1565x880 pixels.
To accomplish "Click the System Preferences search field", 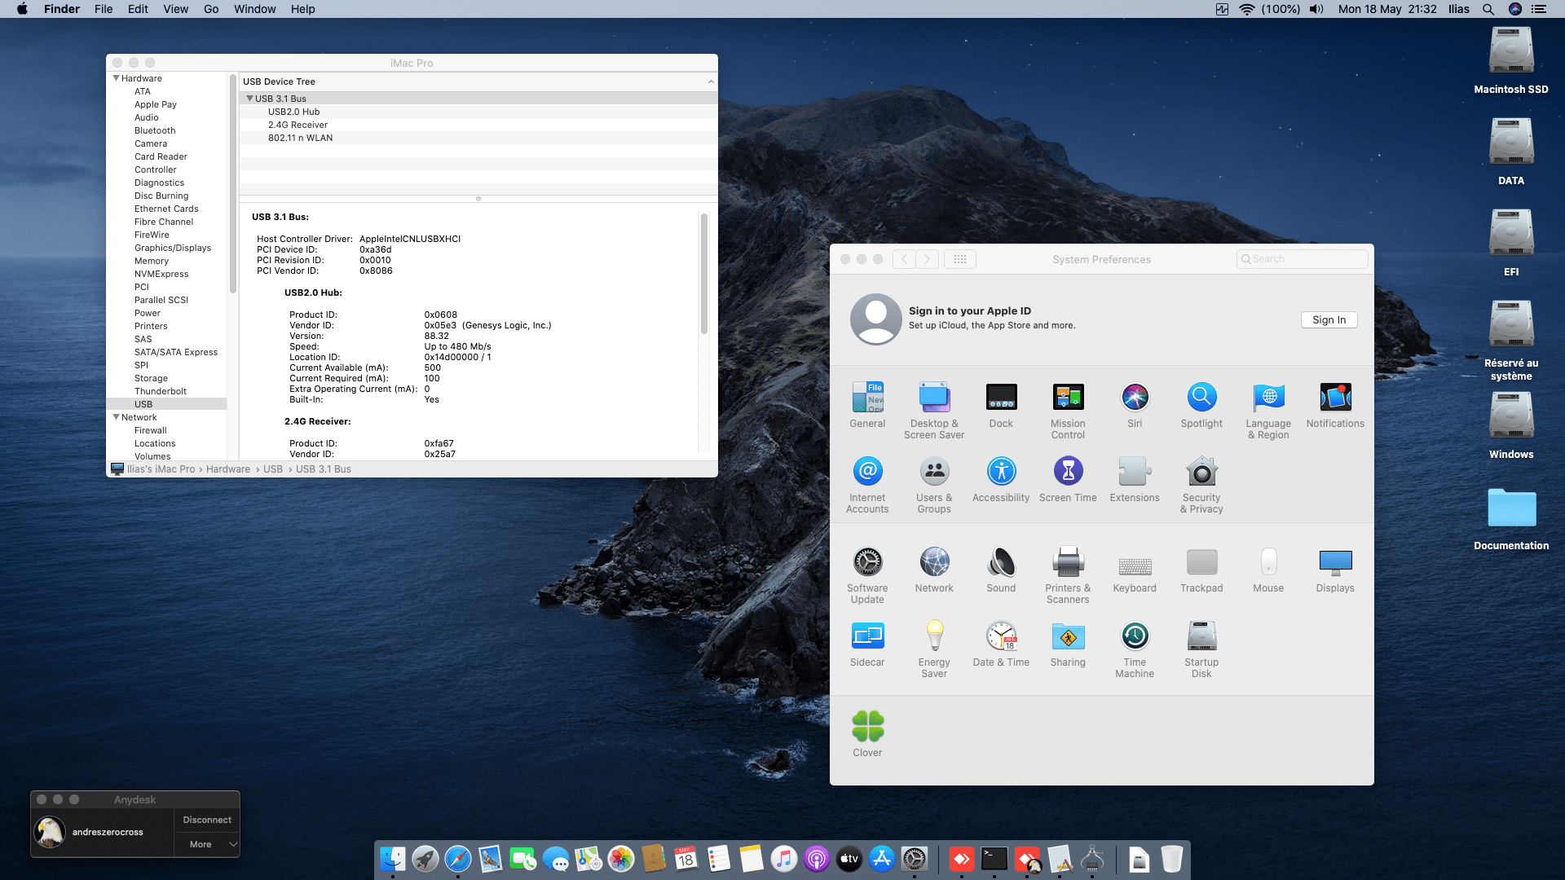I will tap(1303, 259).
